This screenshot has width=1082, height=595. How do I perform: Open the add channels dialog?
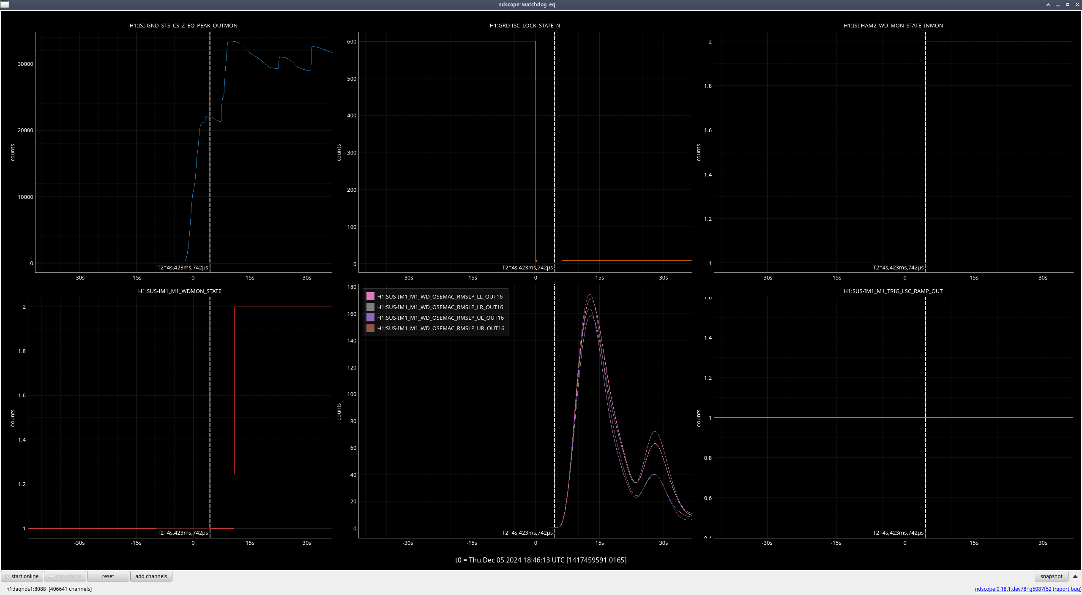coord(151,576)
